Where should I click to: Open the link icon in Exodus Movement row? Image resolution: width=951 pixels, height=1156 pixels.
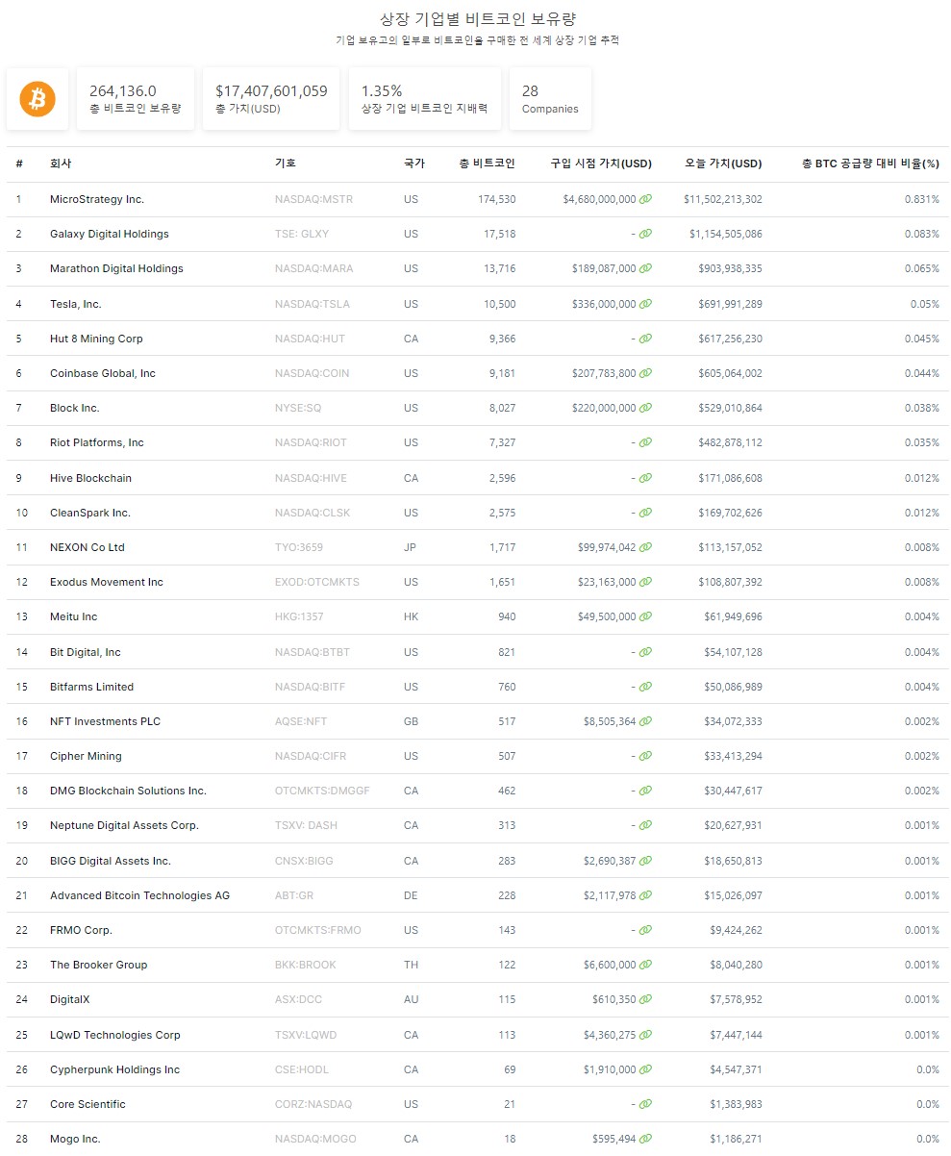(x=645, y=582)
